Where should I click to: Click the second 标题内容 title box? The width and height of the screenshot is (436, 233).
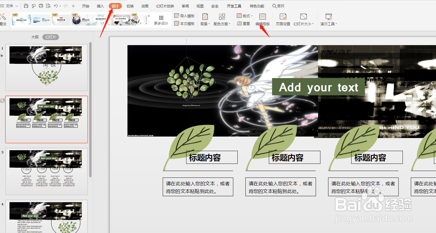click(295, 157)
